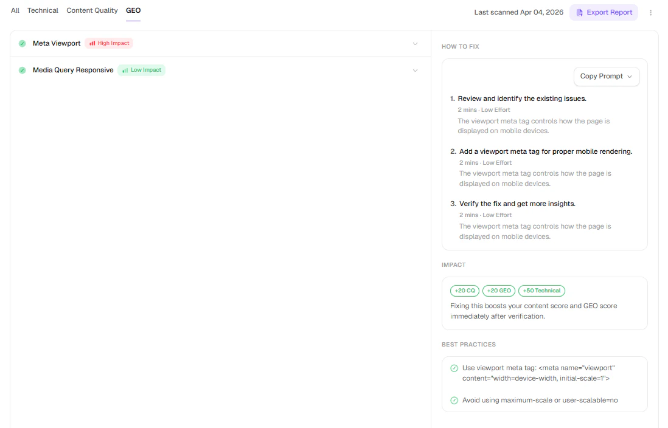Select the Media Query Responsive row title
Viewport: 668px width, 428px height.
pos(73,70)
